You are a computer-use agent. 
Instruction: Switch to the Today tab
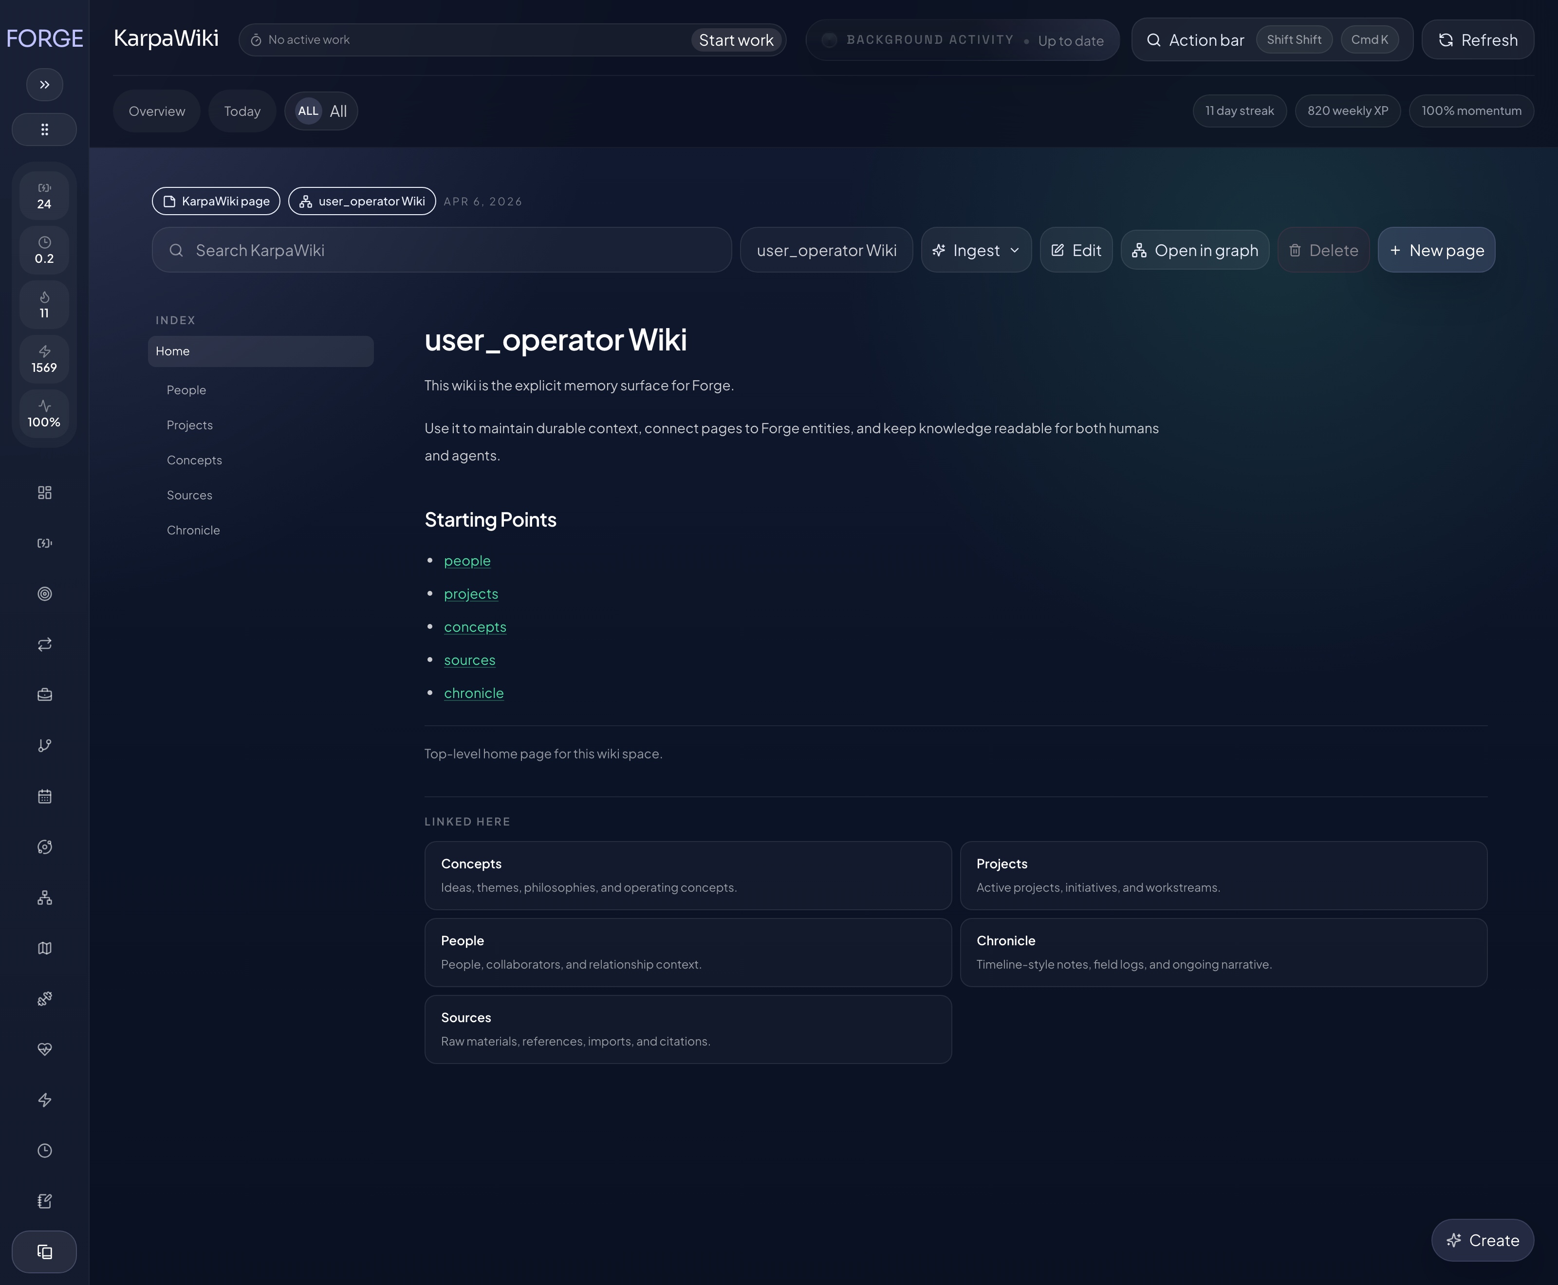pyautogui.click(x=242, y=110)
